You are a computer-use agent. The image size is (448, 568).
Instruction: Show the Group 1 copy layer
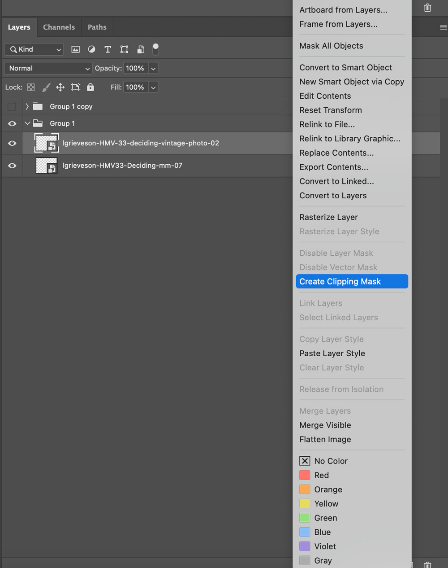12,106
